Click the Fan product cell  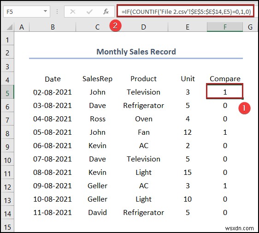click(x=143, y=132)
